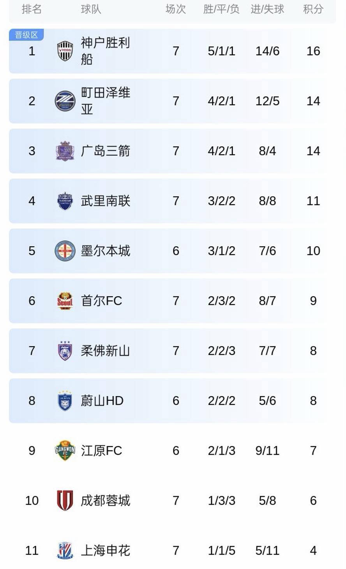Select the 上海申花 standings row name

click(x=105, y=551)
